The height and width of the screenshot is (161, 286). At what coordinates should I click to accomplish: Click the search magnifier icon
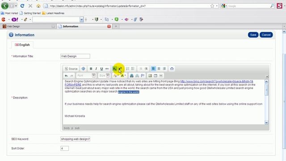click(272, 6)
